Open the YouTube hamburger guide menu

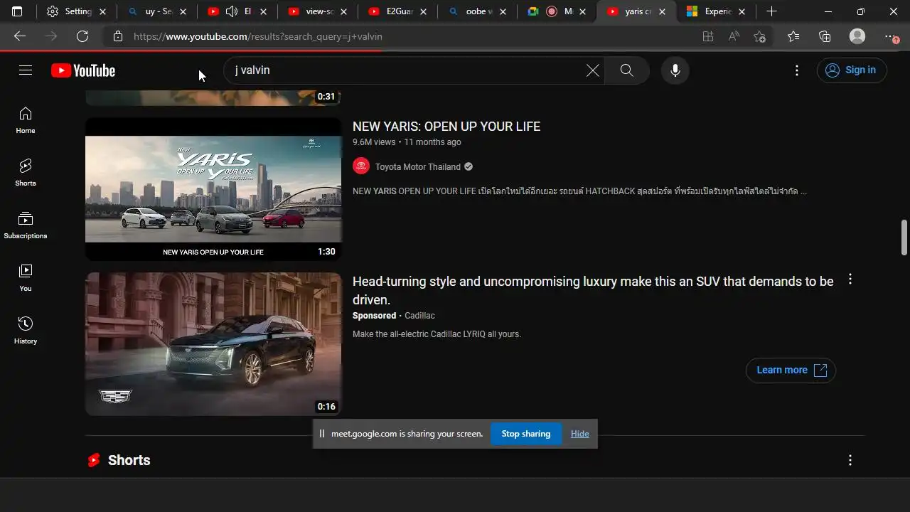[x=26, y=70]
